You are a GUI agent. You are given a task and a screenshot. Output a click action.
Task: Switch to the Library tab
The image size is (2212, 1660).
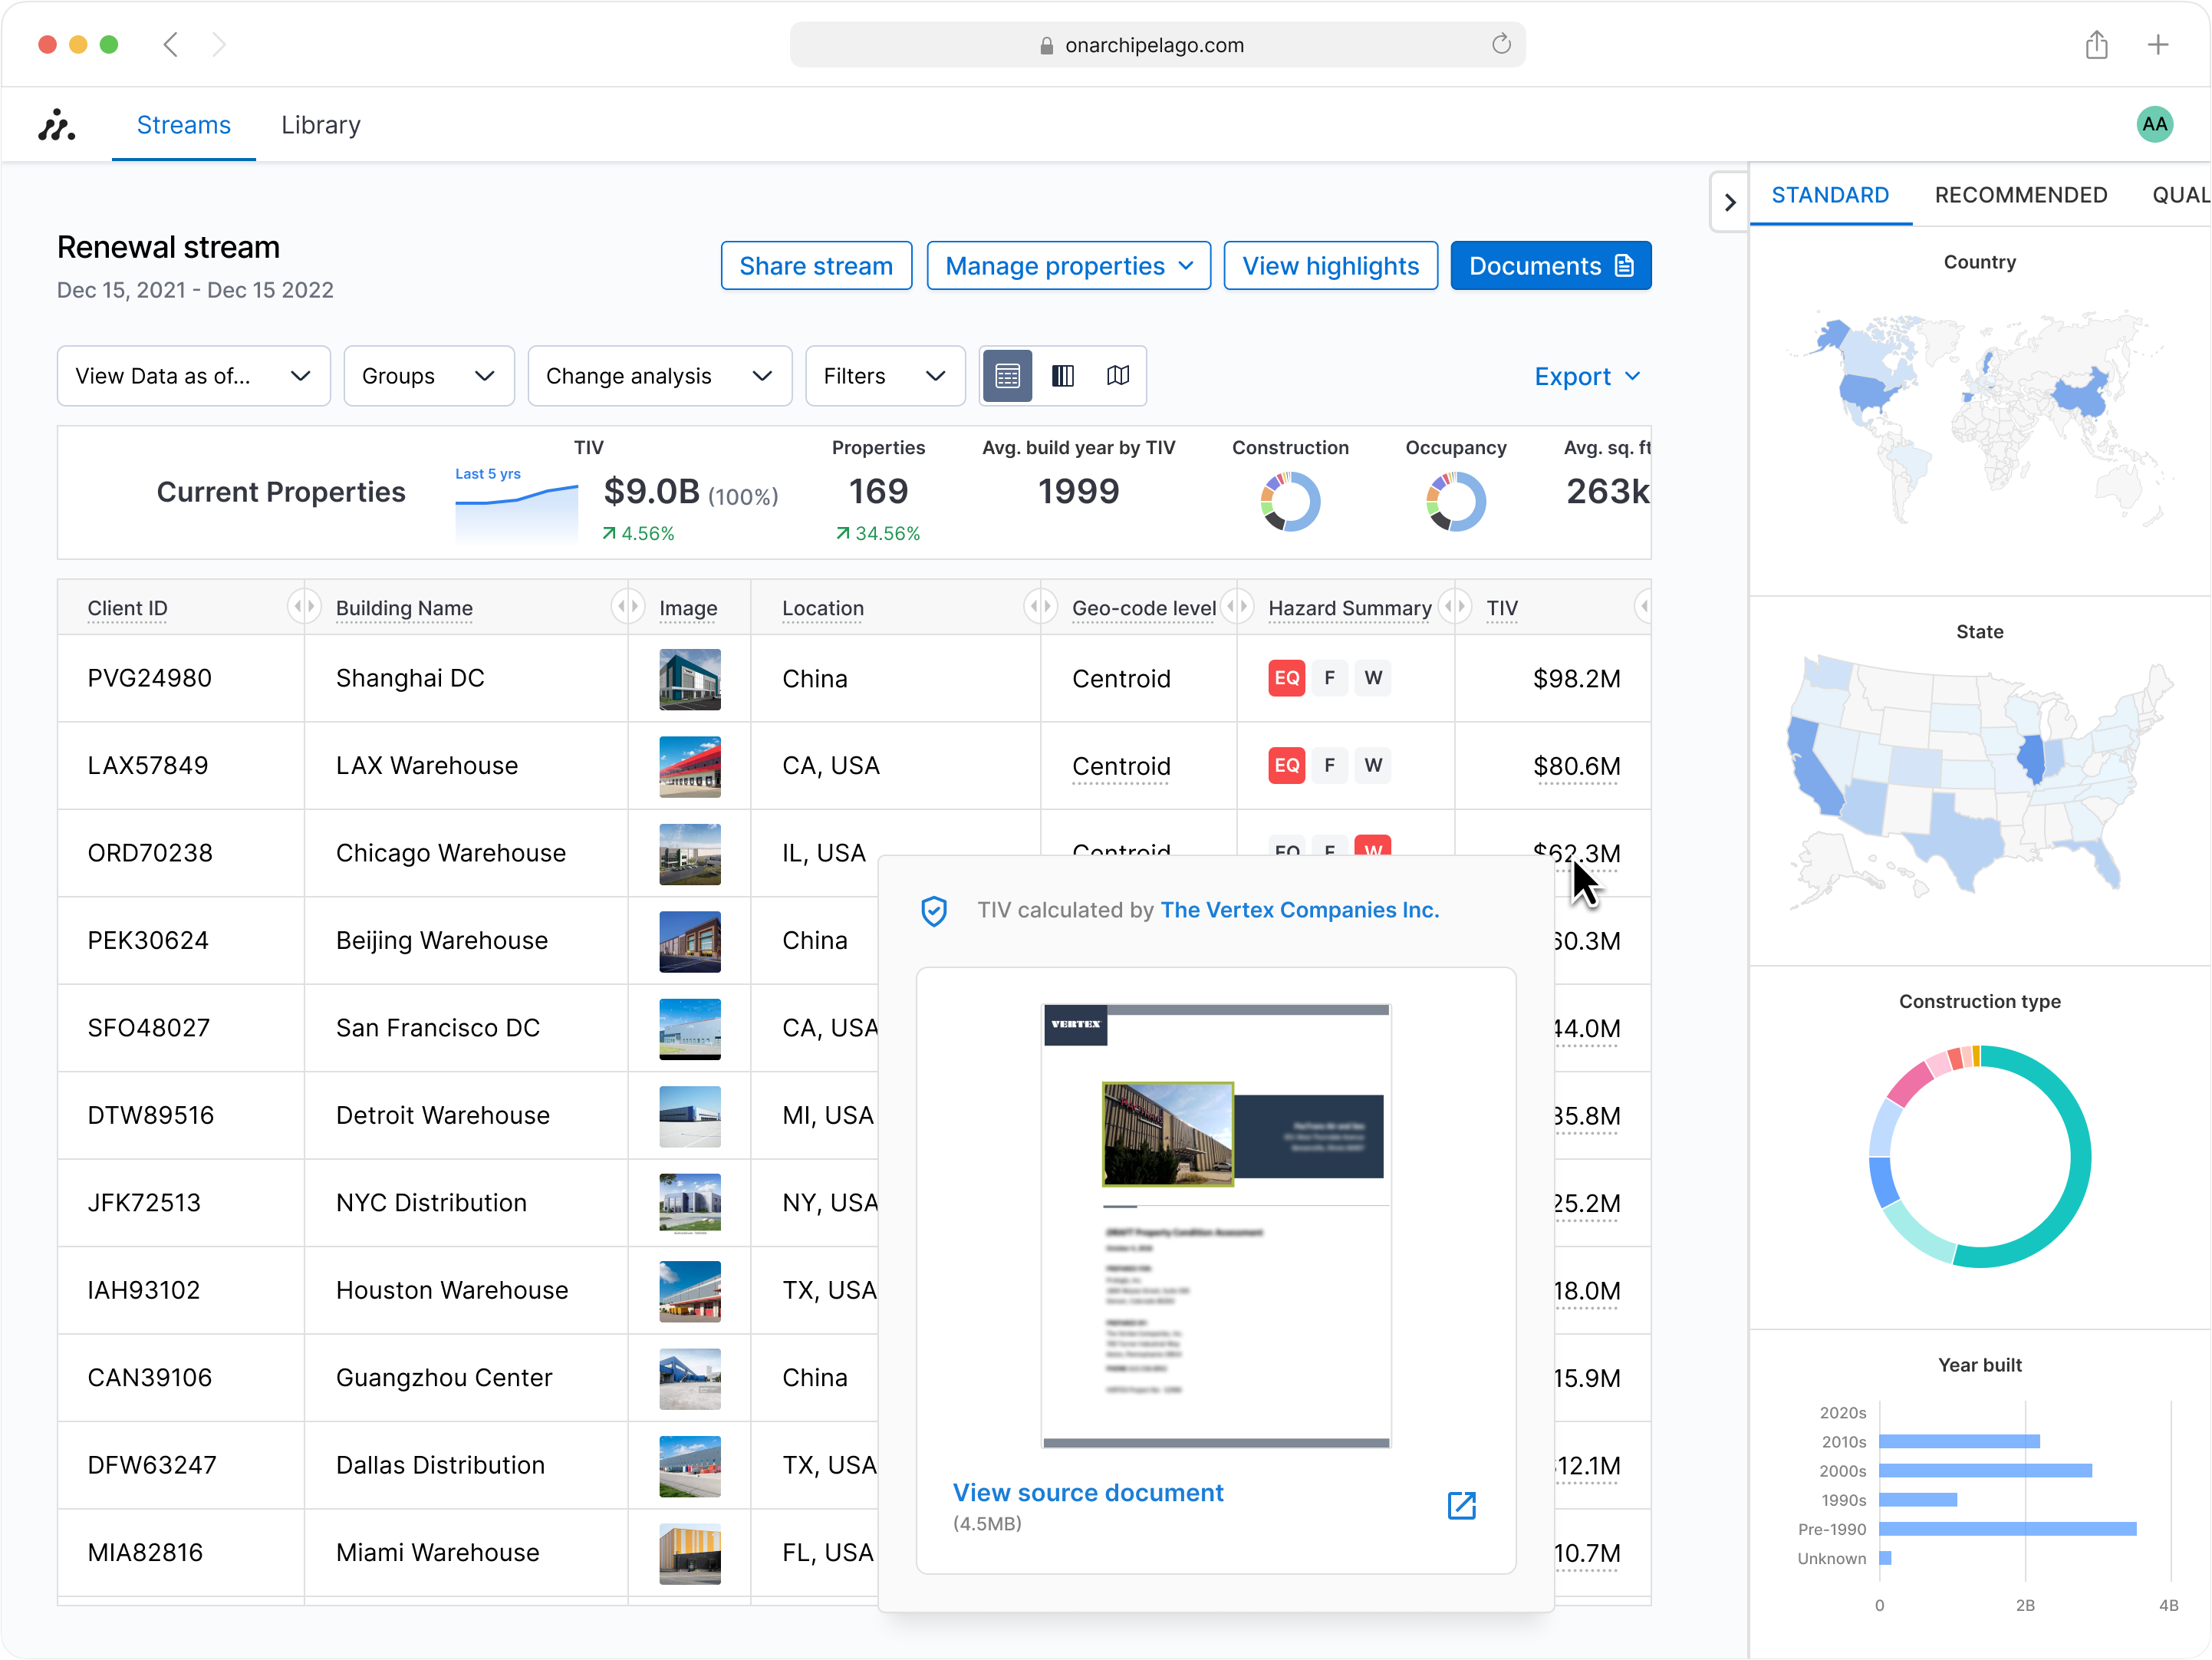pos(320,125)
